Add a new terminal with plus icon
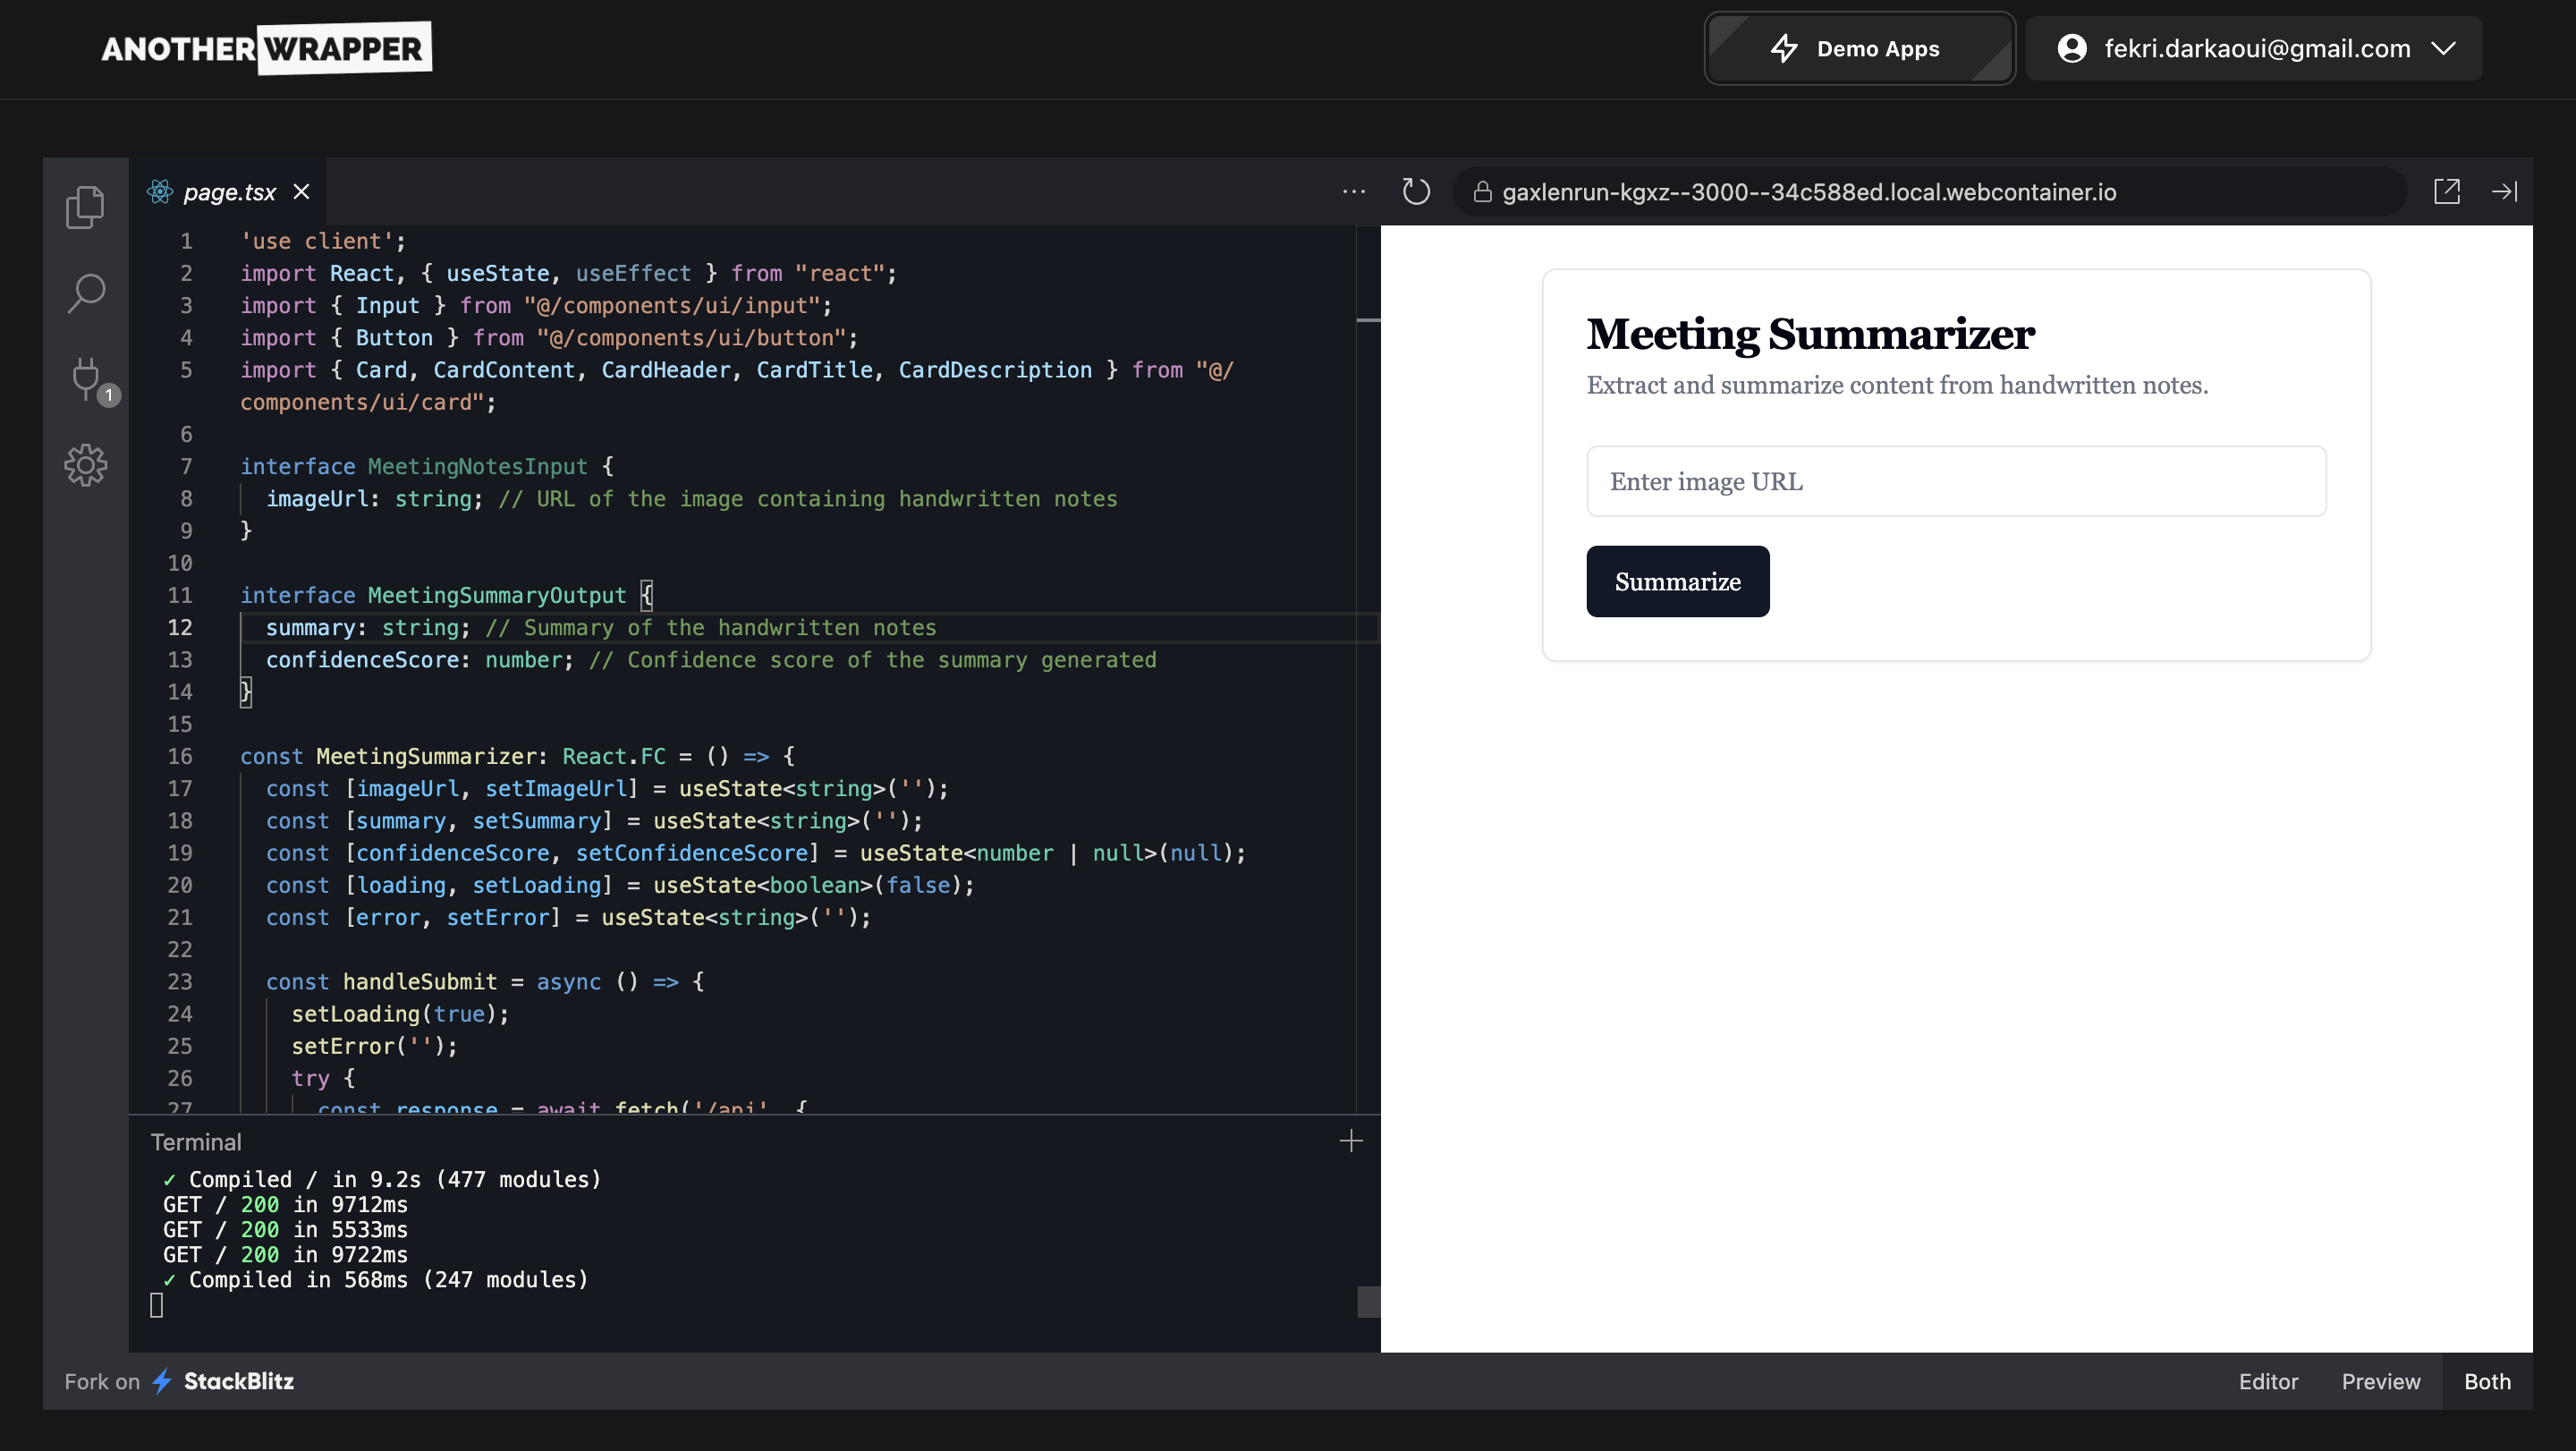Image resolution: width=2576 pixels, height=1451 pixels. pyautogui.click(x=1350, y=1141)
